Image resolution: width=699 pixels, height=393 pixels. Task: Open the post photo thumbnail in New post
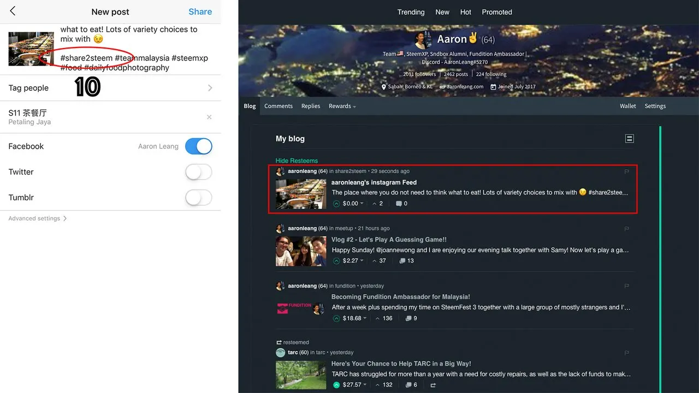31,49
